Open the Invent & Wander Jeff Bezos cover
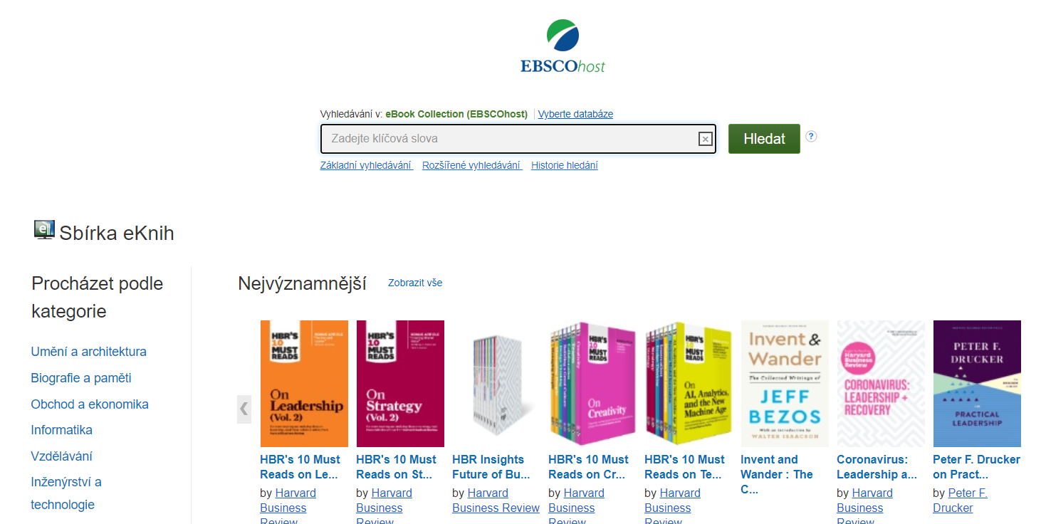1041x524 pixels. 785,384
